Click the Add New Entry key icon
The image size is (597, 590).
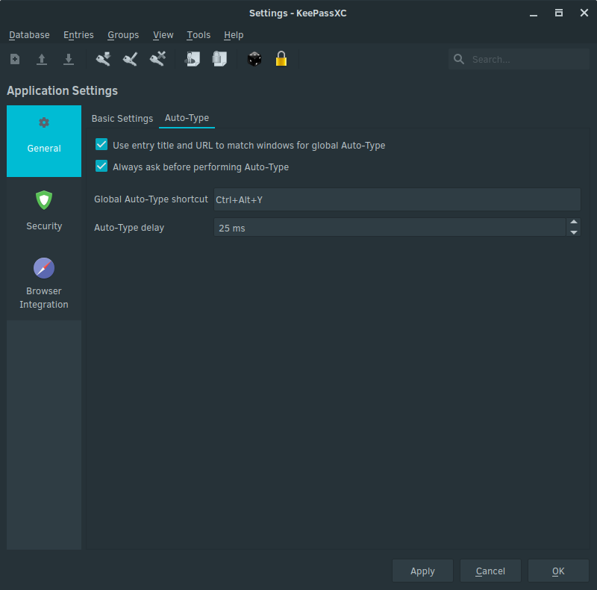(103, 59)
